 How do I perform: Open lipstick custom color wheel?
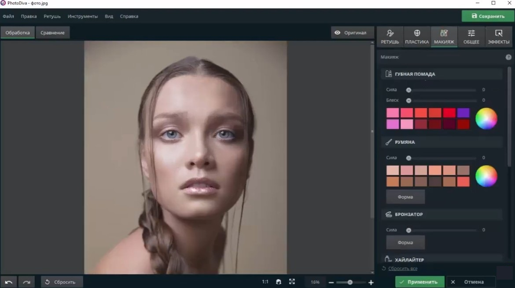(486, 118)
